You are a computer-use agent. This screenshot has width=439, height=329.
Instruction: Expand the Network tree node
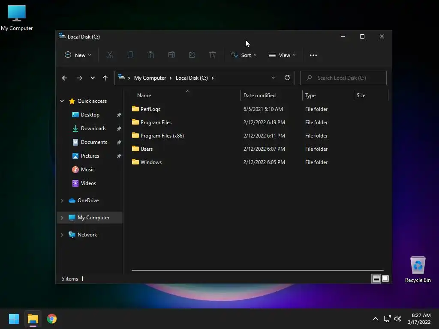[62, 235]
